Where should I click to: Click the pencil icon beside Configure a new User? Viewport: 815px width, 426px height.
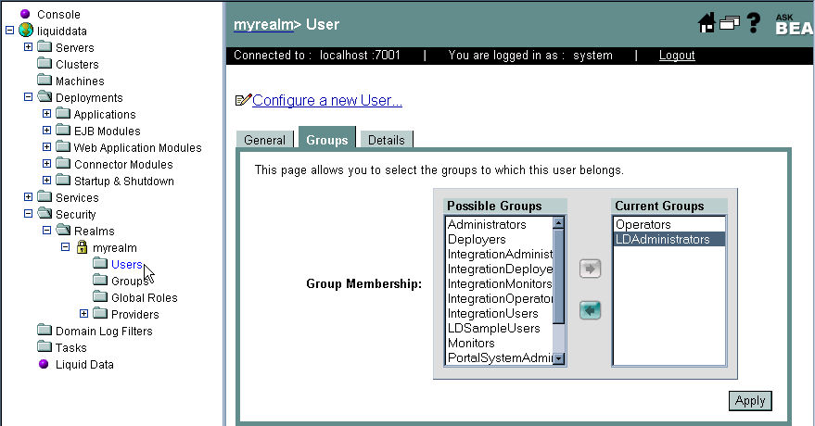[243, 100]
